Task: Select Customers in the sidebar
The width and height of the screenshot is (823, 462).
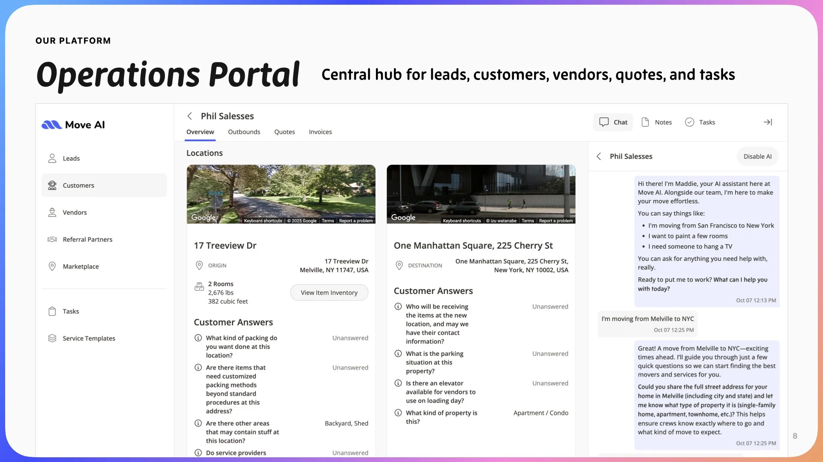Action: [x=78, y=186]
